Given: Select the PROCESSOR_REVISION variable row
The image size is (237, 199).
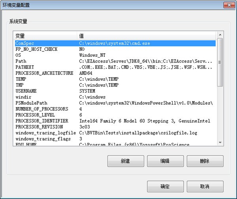Looking at the screenshot, I should click(x=115, y=127).
